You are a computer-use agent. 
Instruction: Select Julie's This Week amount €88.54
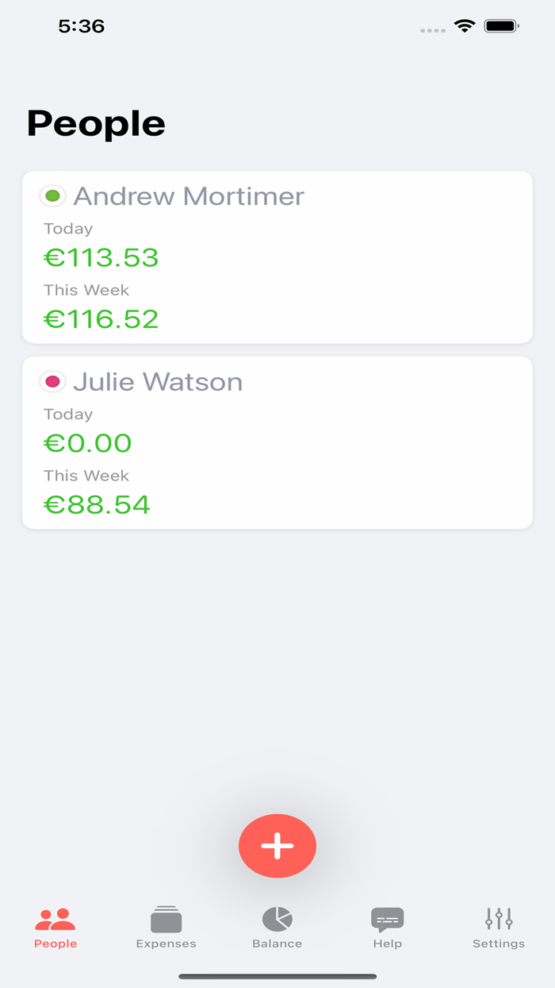point(97,504)
